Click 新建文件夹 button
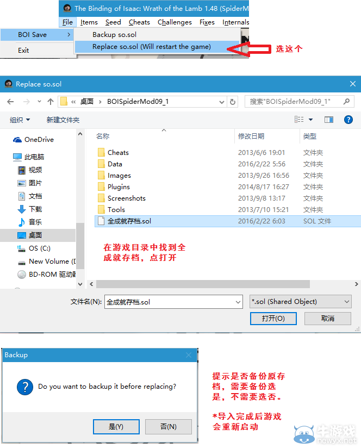This screenshot has width=361, height=448. pos(63,120)
